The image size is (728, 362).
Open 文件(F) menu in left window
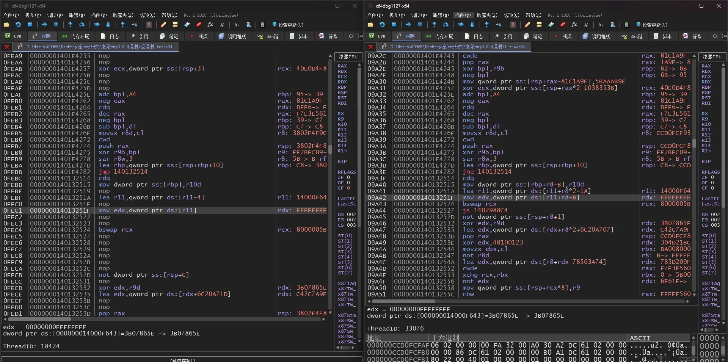click(x=11, y=15)
